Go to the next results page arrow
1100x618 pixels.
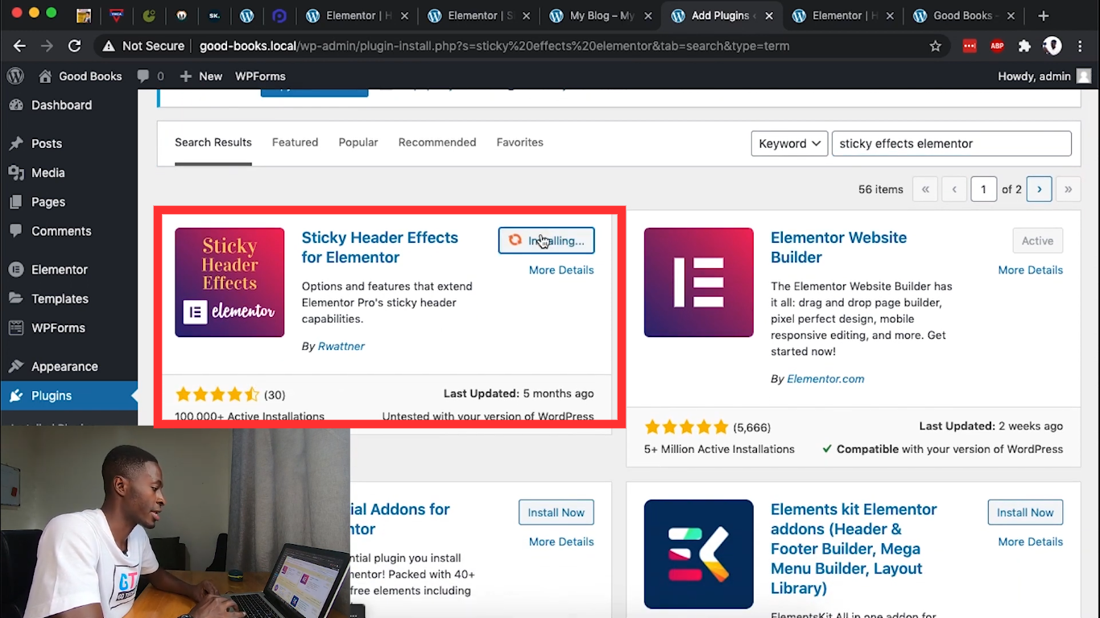(x=1040, y=189)
